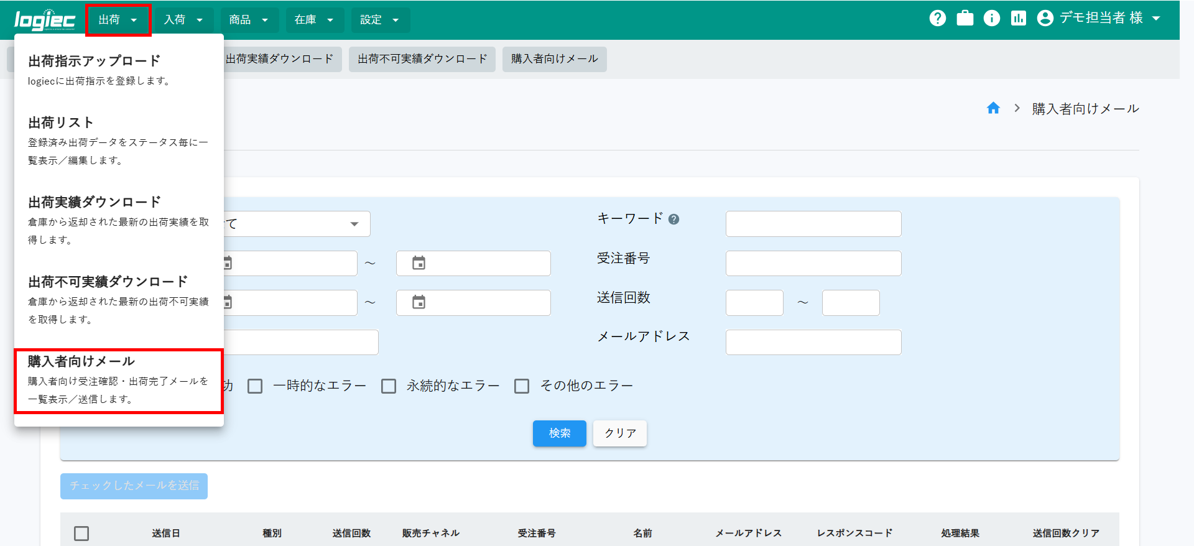Click the briefcase icon in header
1194x546 pixels.
[965, 18]
